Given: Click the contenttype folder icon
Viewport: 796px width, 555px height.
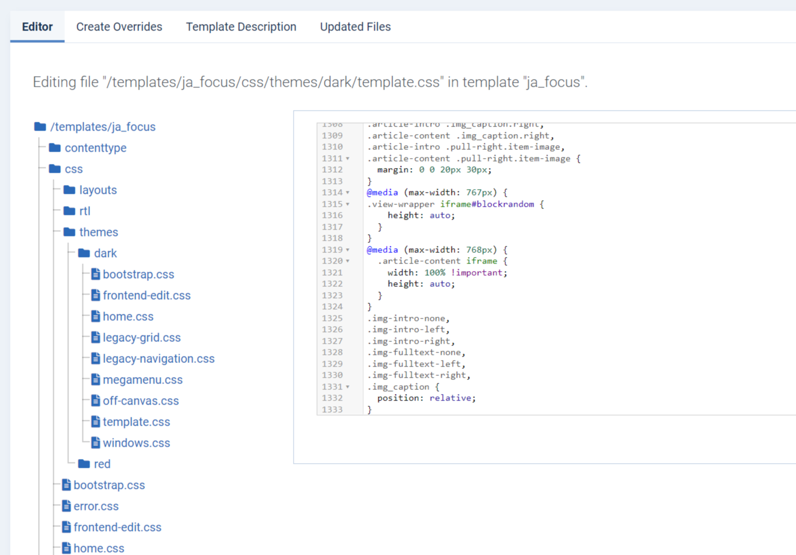Looking at the screenshot, I should tap(55, 148).
